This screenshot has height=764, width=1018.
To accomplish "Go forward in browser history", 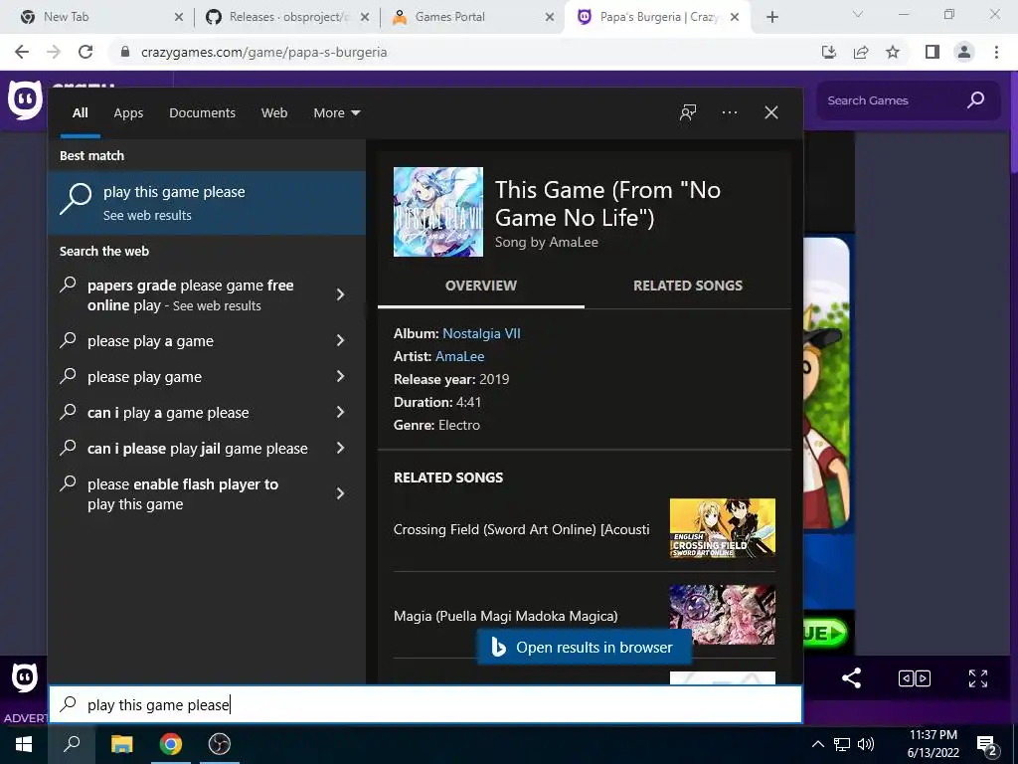I will (54, 52).
